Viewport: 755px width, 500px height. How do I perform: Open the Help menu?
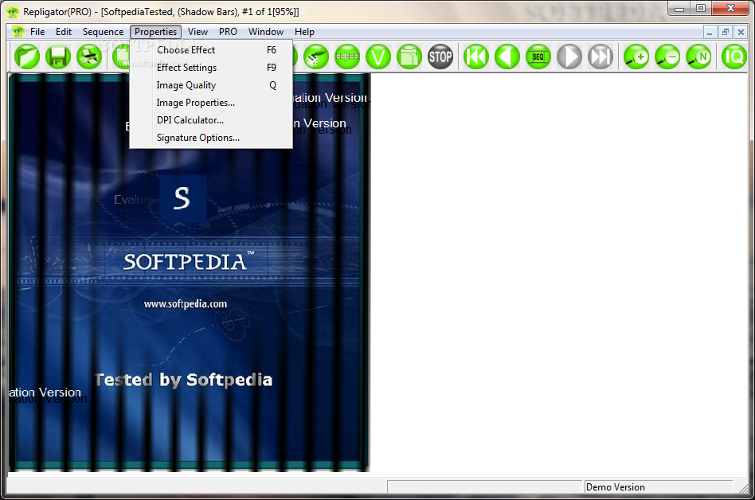(x=304, y=32)
